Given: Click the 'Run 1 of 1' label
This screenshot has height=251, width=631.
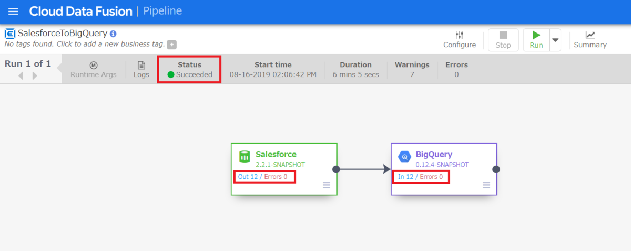Looking at the screenshot, I should coord(28,64).
